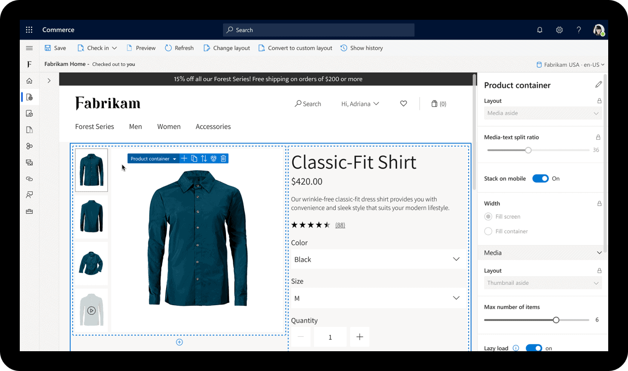Go to Home in left sidebar
628x371 pixels.
[x=29, y=81]
